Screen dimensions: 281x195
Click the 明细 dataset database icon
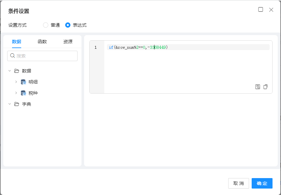pyautogui.click(x=23, y=82)
